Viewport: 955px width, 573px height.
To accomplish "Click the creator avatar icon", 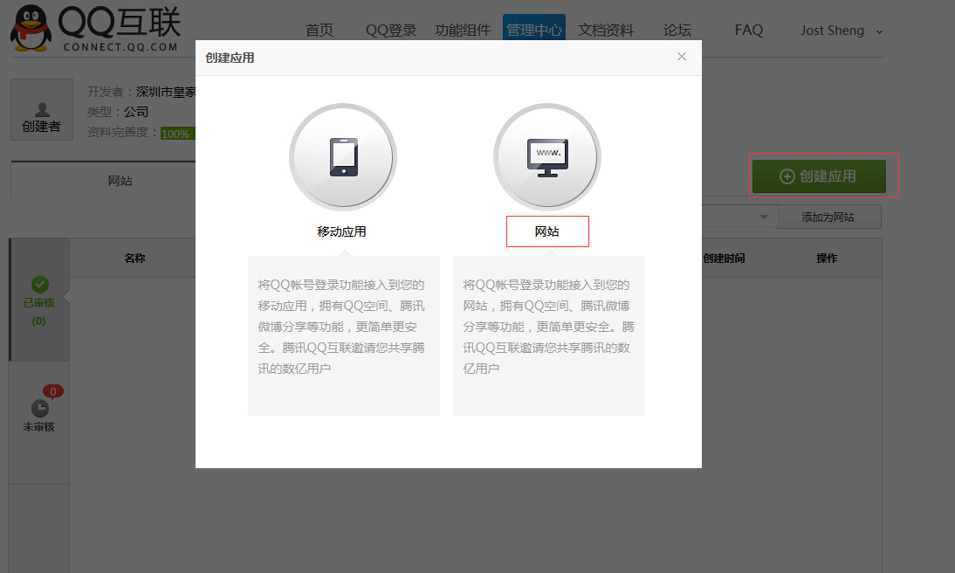I will coord(42,110).
